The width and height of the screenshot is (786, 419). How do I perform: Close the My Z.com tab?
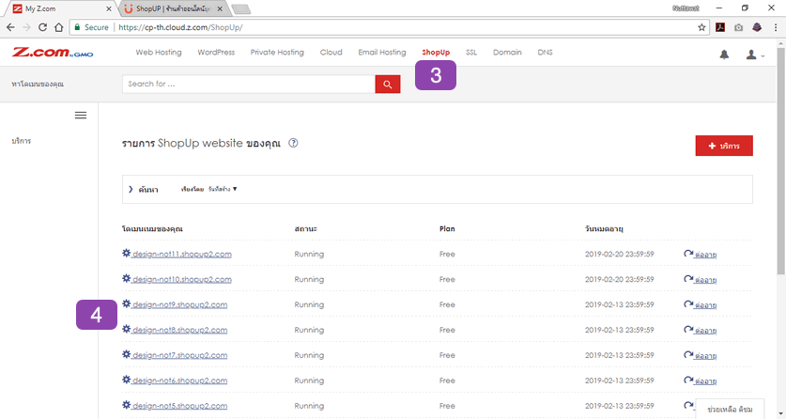pyautogui.click(x=109, y=8)
